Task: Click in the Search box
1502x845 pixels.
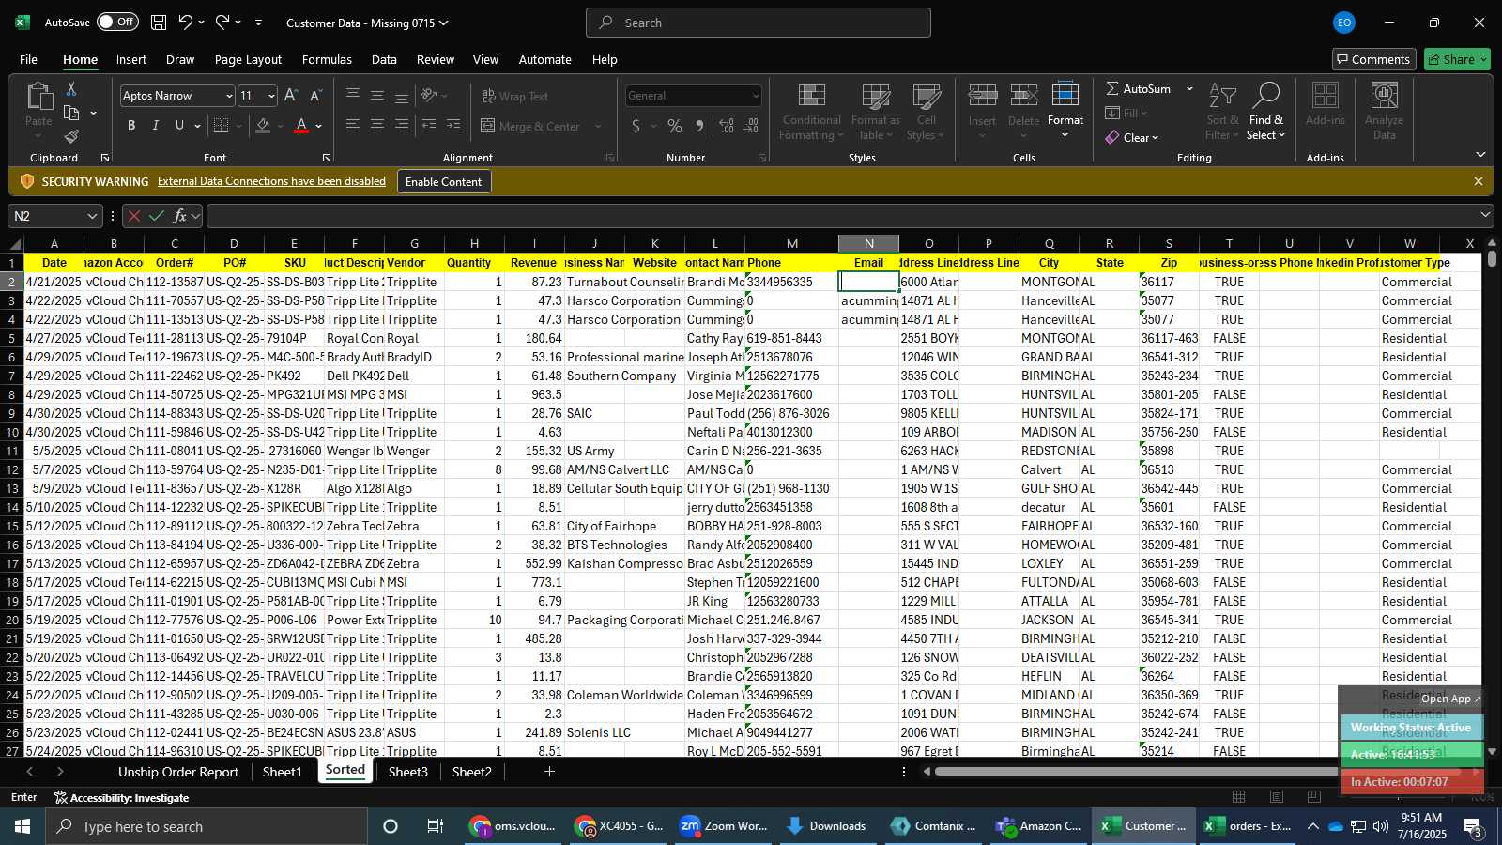Action: coord(759,23)
